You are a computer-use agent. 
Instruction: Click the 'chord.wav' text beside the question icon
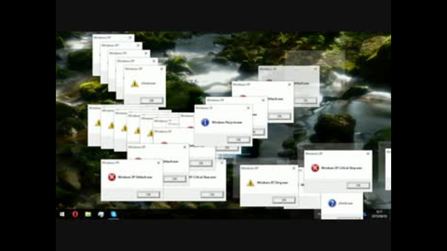click(345, 203)
